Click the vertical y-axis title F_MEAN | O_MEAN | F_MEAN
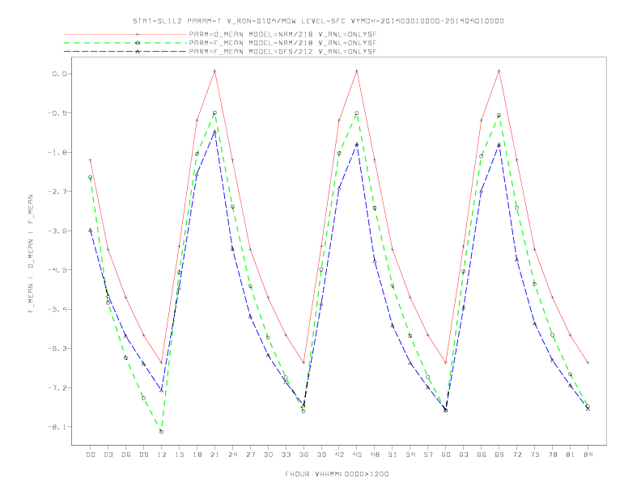The image size is (641, 495). [x=31, y=254]
